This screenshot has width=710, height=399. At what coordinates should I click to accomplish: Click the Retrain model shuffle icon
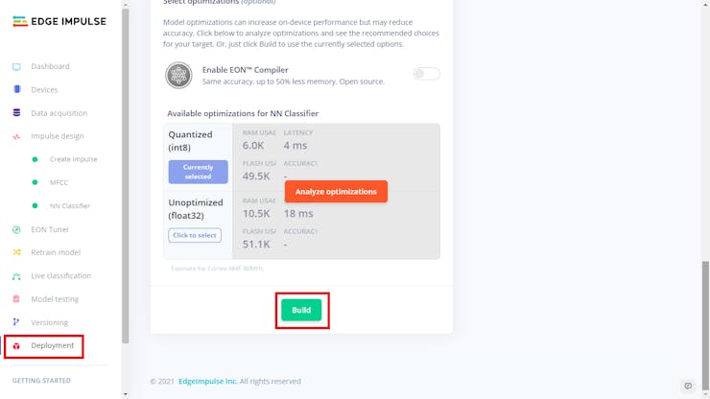16,252
